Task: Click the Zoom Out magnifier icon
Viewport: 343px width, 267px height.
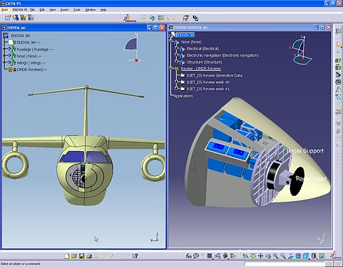Action: pos(283,256)
